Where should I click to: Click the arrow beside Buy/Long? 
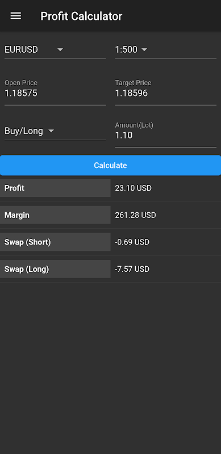51,131
